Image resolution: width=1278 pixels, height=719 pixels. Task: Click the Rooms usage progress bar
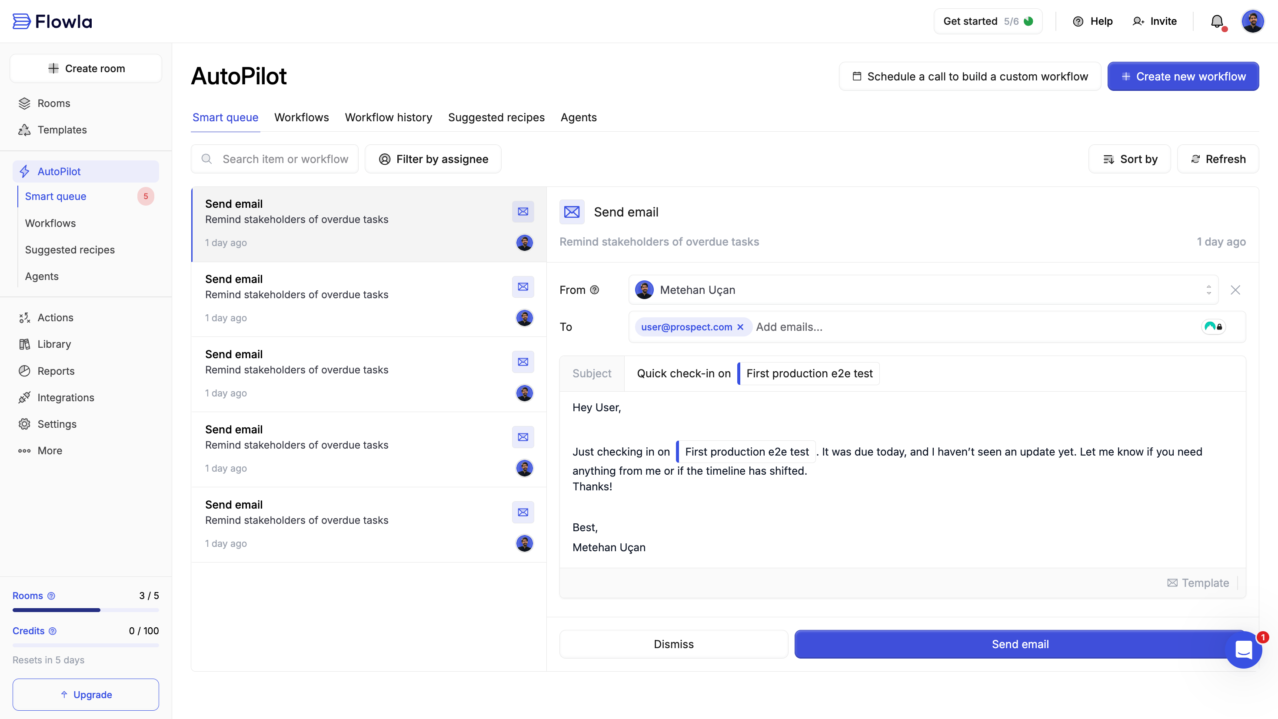coord(85,610)
